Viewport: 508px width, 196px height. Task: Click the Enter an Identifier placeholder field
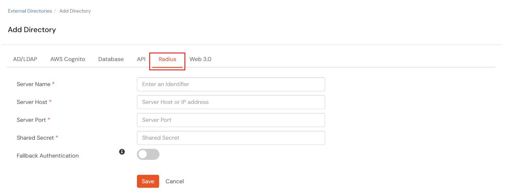pyautogui.click(x=231, y=84)
